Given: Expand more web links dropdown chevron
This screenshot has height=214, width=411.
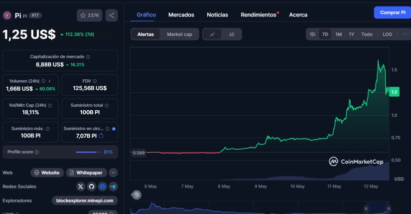Looking at the screenshot, I should [x=113, y=173].
